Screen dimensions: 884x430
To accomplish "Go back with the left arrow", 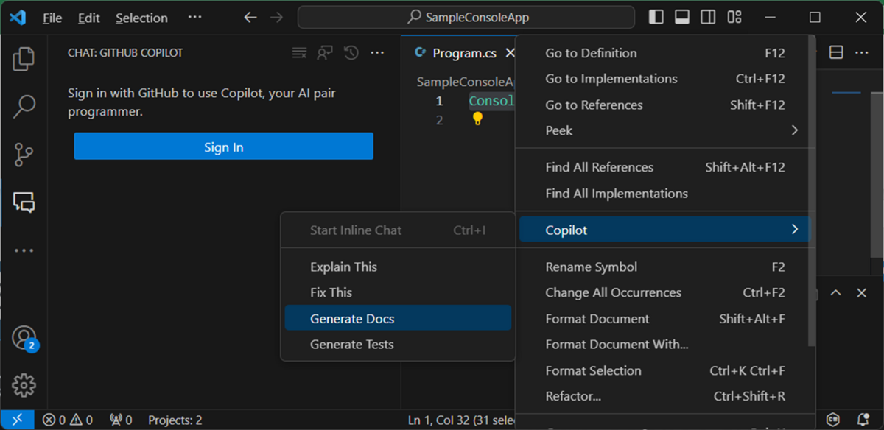I will coord(250,17).
